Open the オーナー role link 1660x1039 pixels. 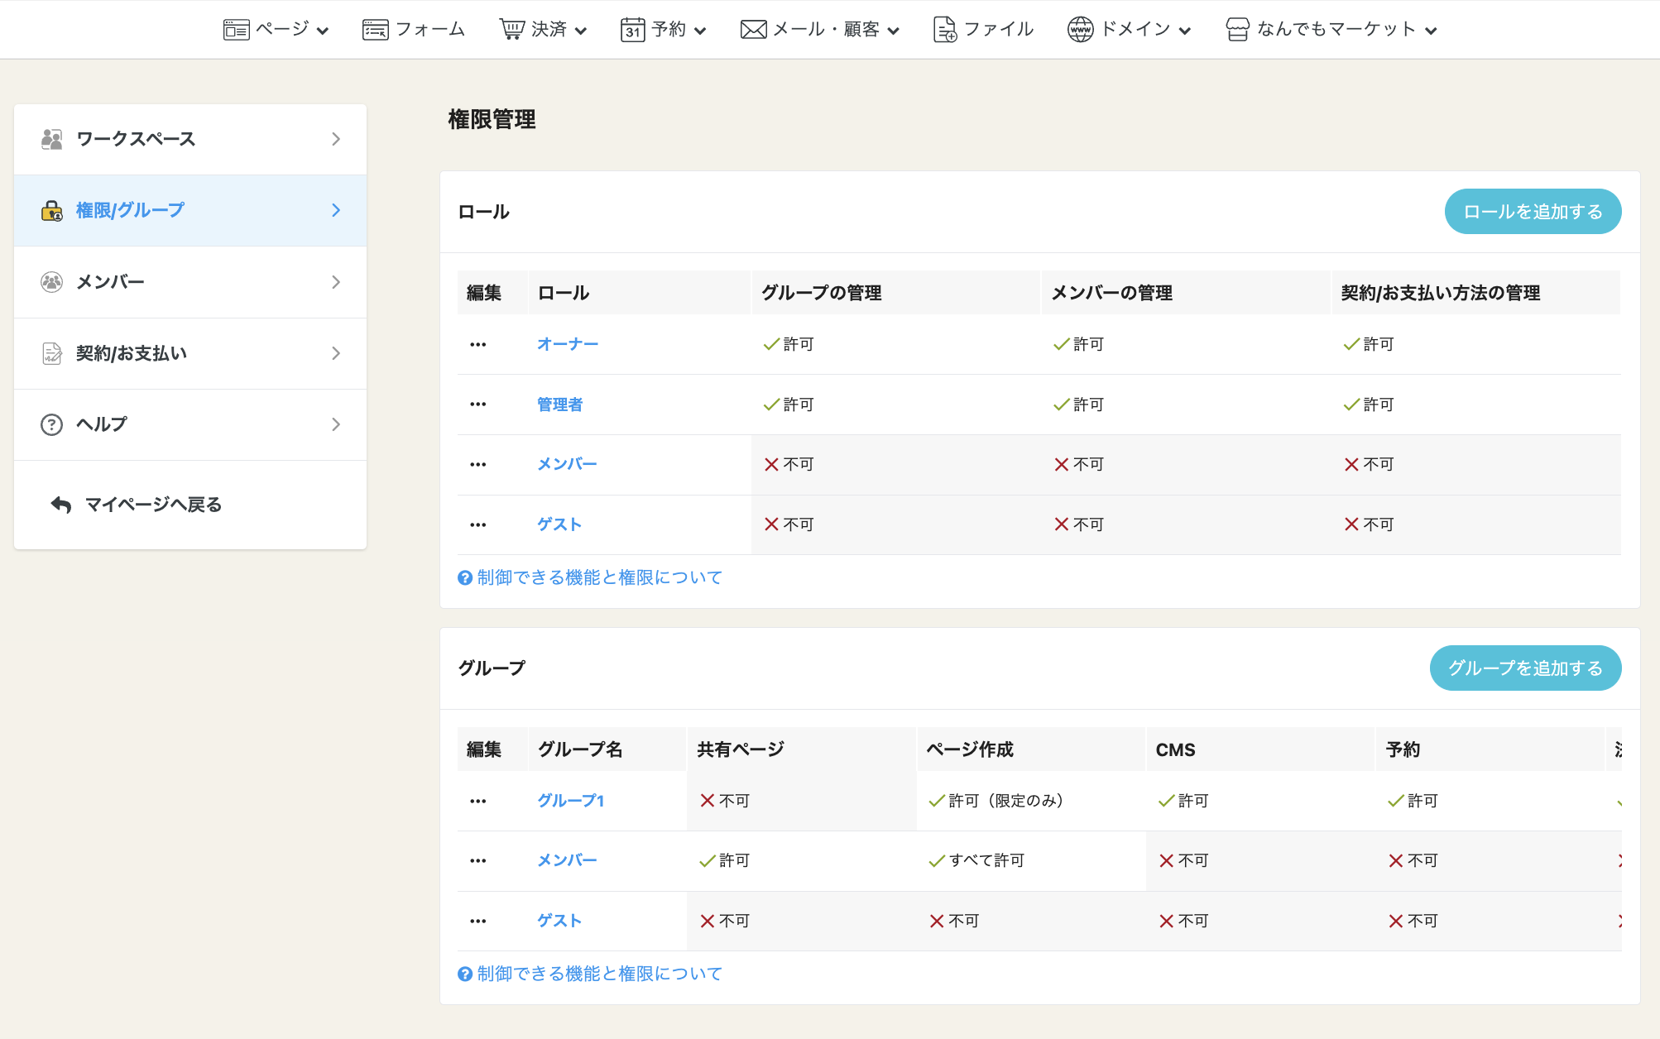(567, 344)
